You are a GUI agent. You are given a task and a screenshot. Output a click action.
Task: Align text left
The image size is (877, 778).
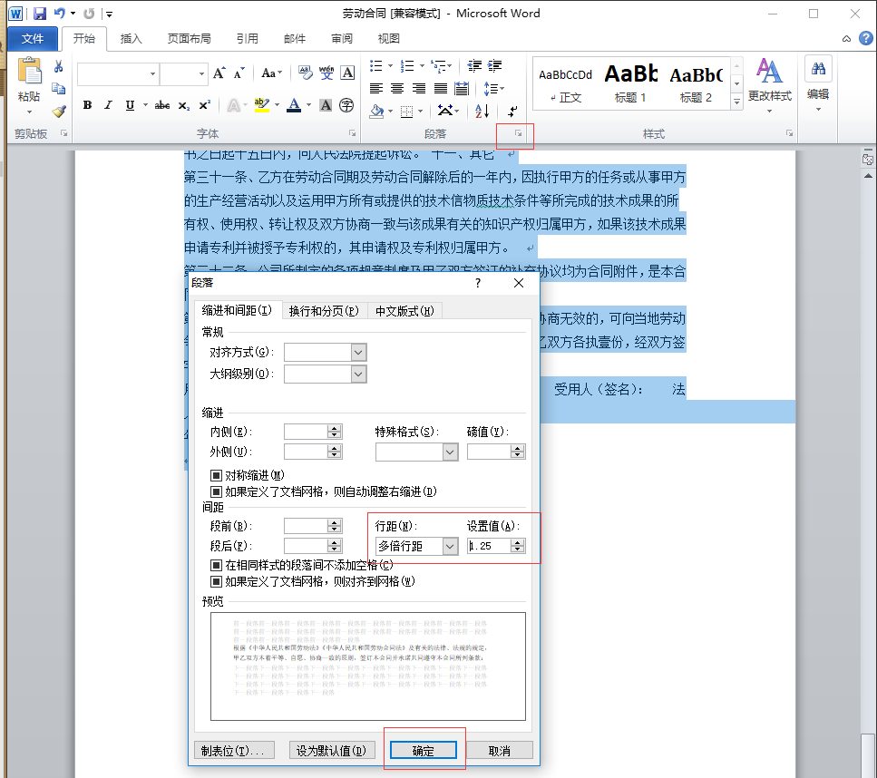pyautogui.click(x=376, y=88)
